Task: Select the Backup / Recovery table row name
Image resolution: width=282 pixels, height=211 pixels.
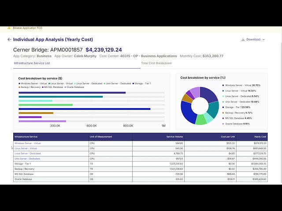Action: [24, 169]
